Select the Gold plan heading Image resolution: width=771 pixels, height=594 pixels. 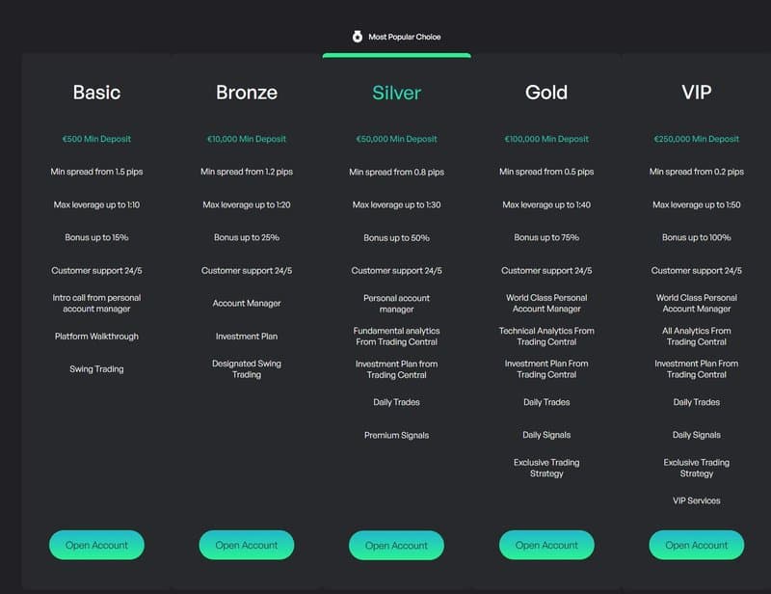pos(546,93)
